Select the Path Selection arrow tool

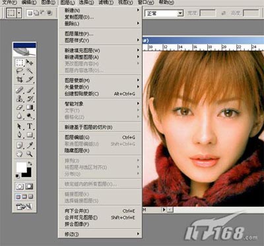(x=20, y=126)
